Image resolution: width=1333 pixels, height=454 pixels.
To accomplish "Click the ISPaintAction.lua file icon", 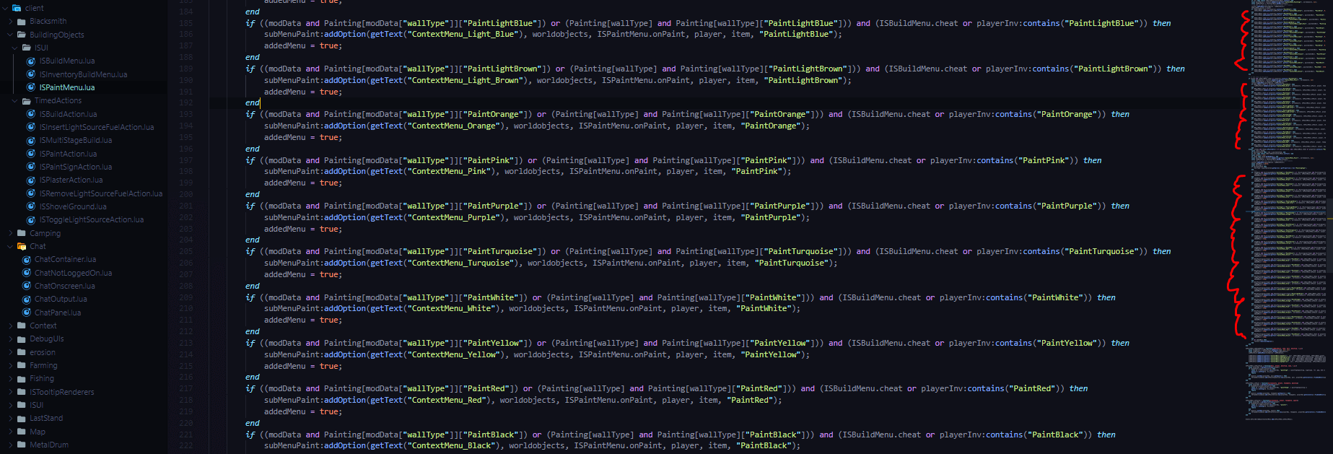I will coord(31,154).
